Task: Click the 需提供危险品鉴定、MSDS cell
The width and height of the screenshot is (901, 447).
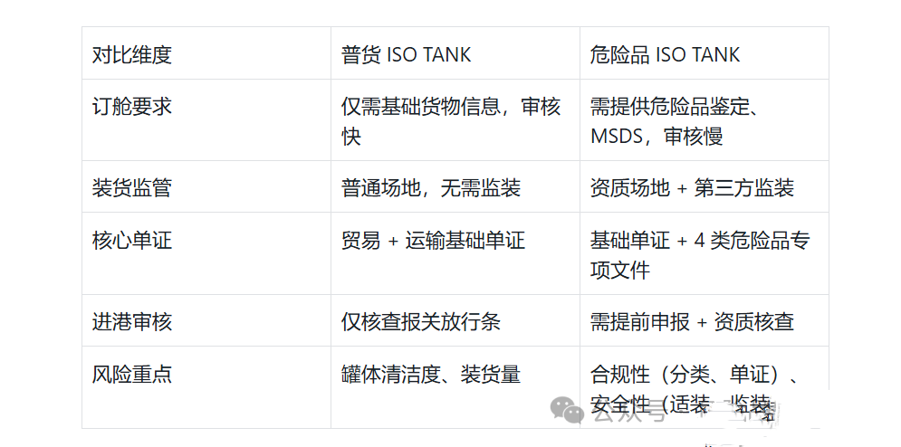Action: coord(675,121)
